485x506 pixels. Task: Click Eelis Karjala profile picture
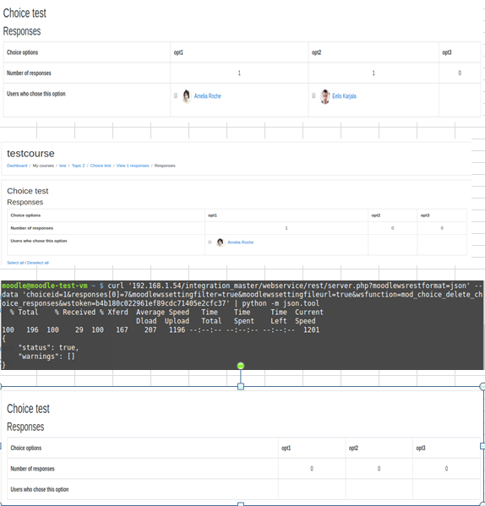[325, 96]
